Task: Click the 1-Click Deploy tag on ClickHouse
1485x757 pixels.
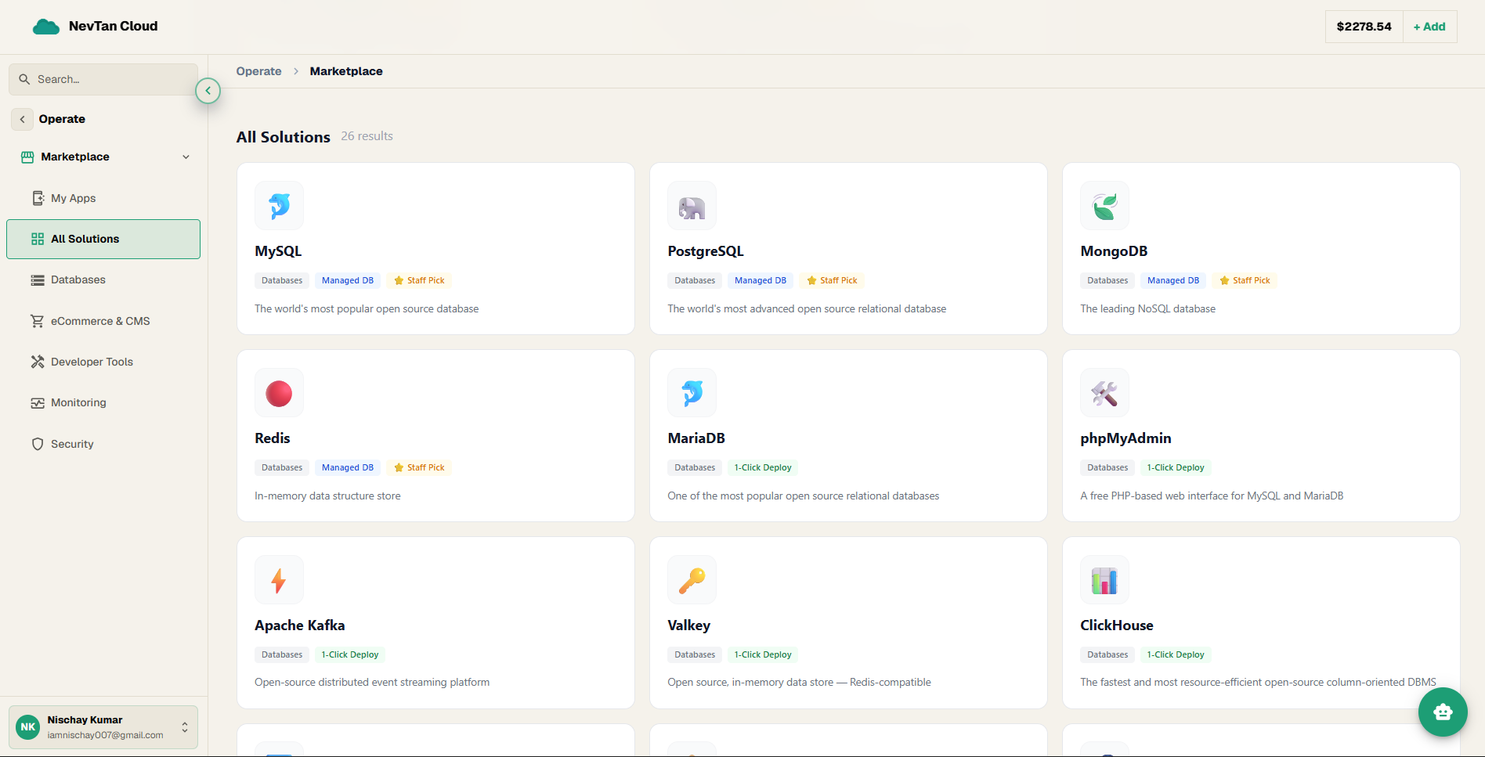Action: click(1176, 654)
